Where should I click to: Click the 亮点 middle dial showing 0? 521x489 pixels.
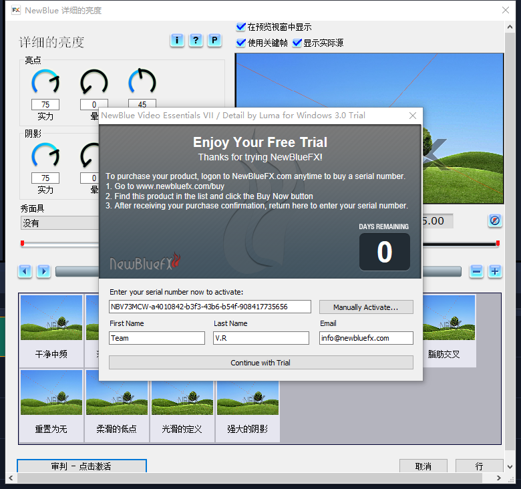tap(94, 82)
